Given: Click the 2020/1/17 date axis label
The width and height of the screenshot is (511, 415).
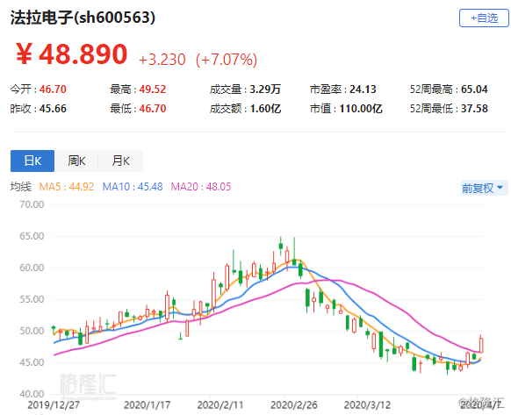Looking at the screenshot, I should pyautogui.click(x=148, y=405).
